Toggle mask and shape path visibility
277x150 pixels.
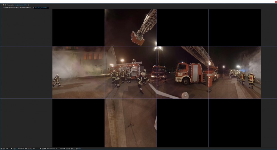(x=16, y=149)
